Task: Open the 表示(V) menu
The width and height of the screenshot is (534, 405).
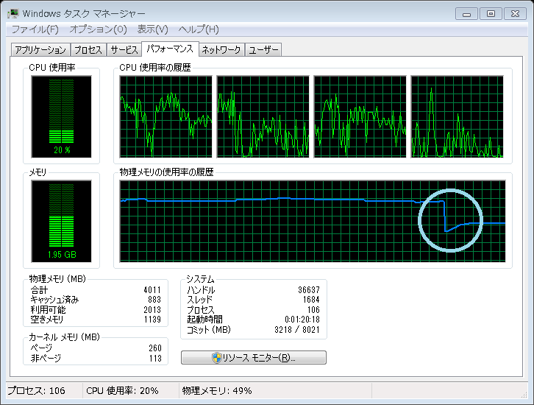Action: (x=152, y=29)
